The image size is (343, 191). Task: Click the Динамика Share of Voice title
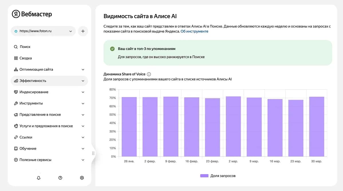click(124, 74)
